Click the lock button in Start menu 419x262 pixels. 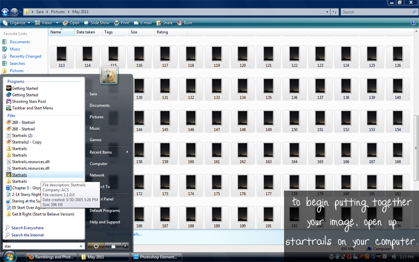coord(113,246)
